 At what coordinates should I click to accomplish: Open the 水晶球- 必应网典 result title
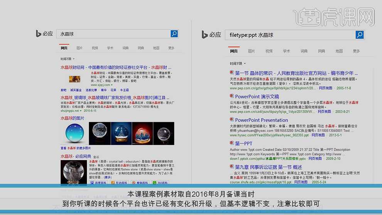coord(76,156)
